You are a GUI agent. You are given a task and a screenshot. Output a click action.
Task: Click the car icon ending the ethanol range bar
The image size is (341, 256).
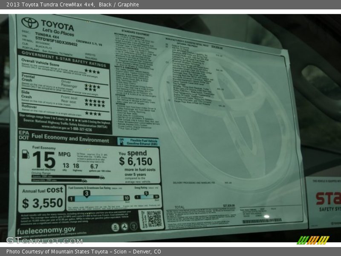coord(84,180)
